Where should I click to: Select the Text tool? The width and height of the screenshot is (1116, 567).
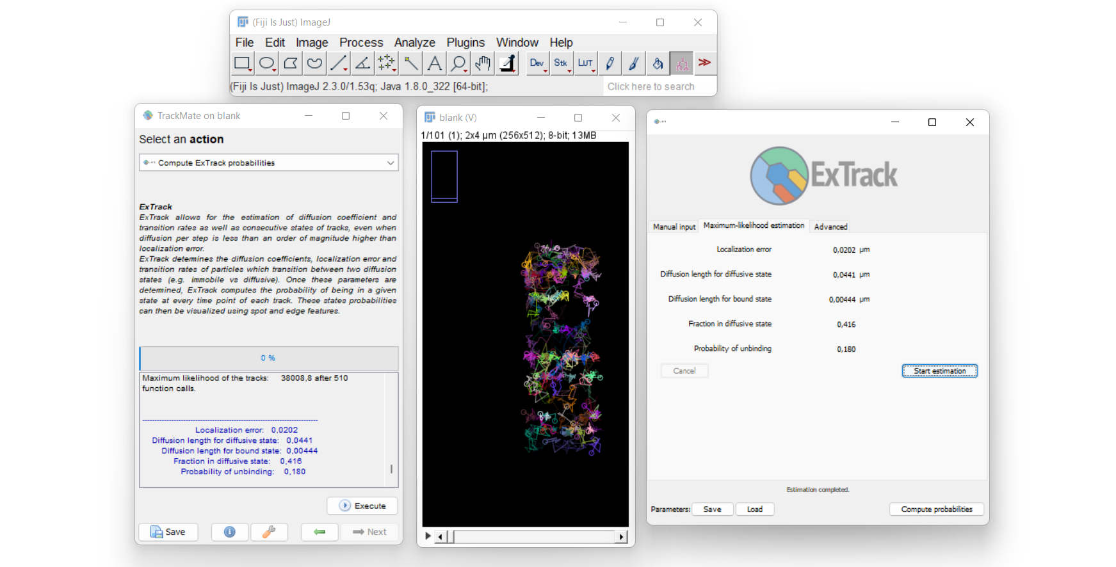(435, 63)
